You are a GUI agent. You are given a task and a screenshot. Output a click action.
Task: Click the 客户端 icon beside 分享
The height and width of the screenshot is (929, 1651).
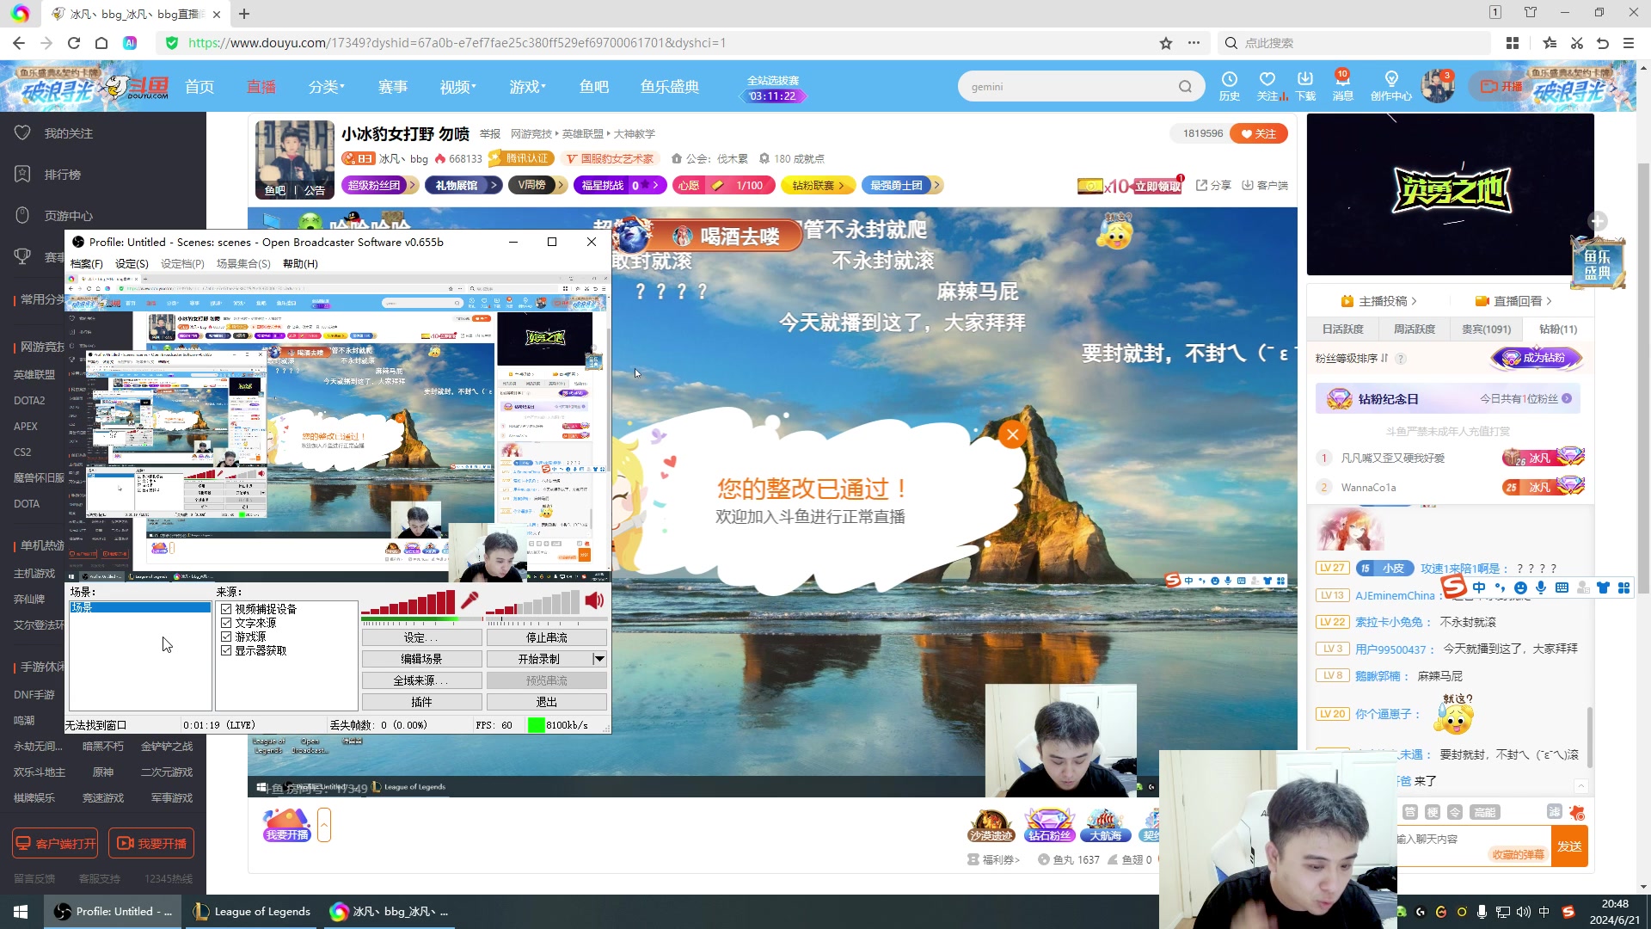(1265, 185)
